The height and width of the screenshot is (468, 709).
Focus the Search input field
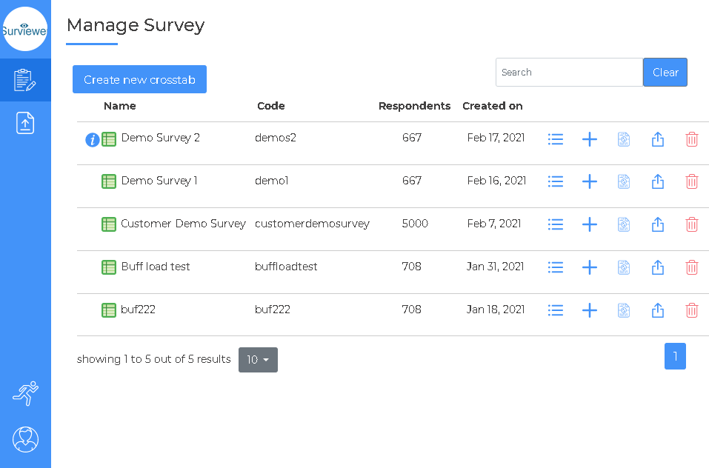pyautogui.click(x=569, y=73)
